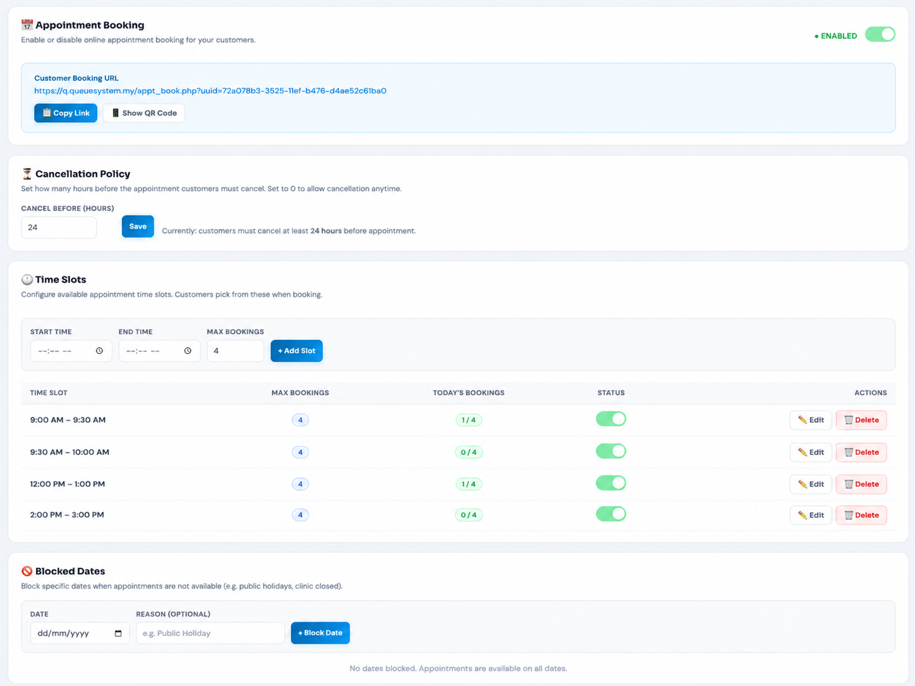Click trash icon for 9:30 AM – 10:00 AM slot

coord(849,452)
